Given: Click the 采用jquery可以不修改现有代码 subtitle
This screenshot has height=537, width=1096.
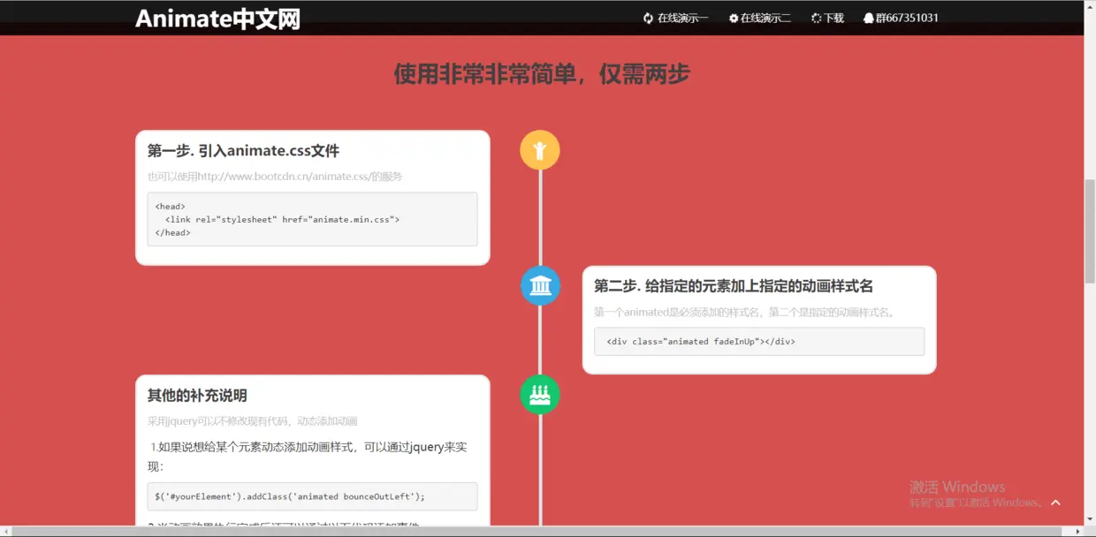Looking at the screenshot, I should pyautogui.click(x=253, y=421).
